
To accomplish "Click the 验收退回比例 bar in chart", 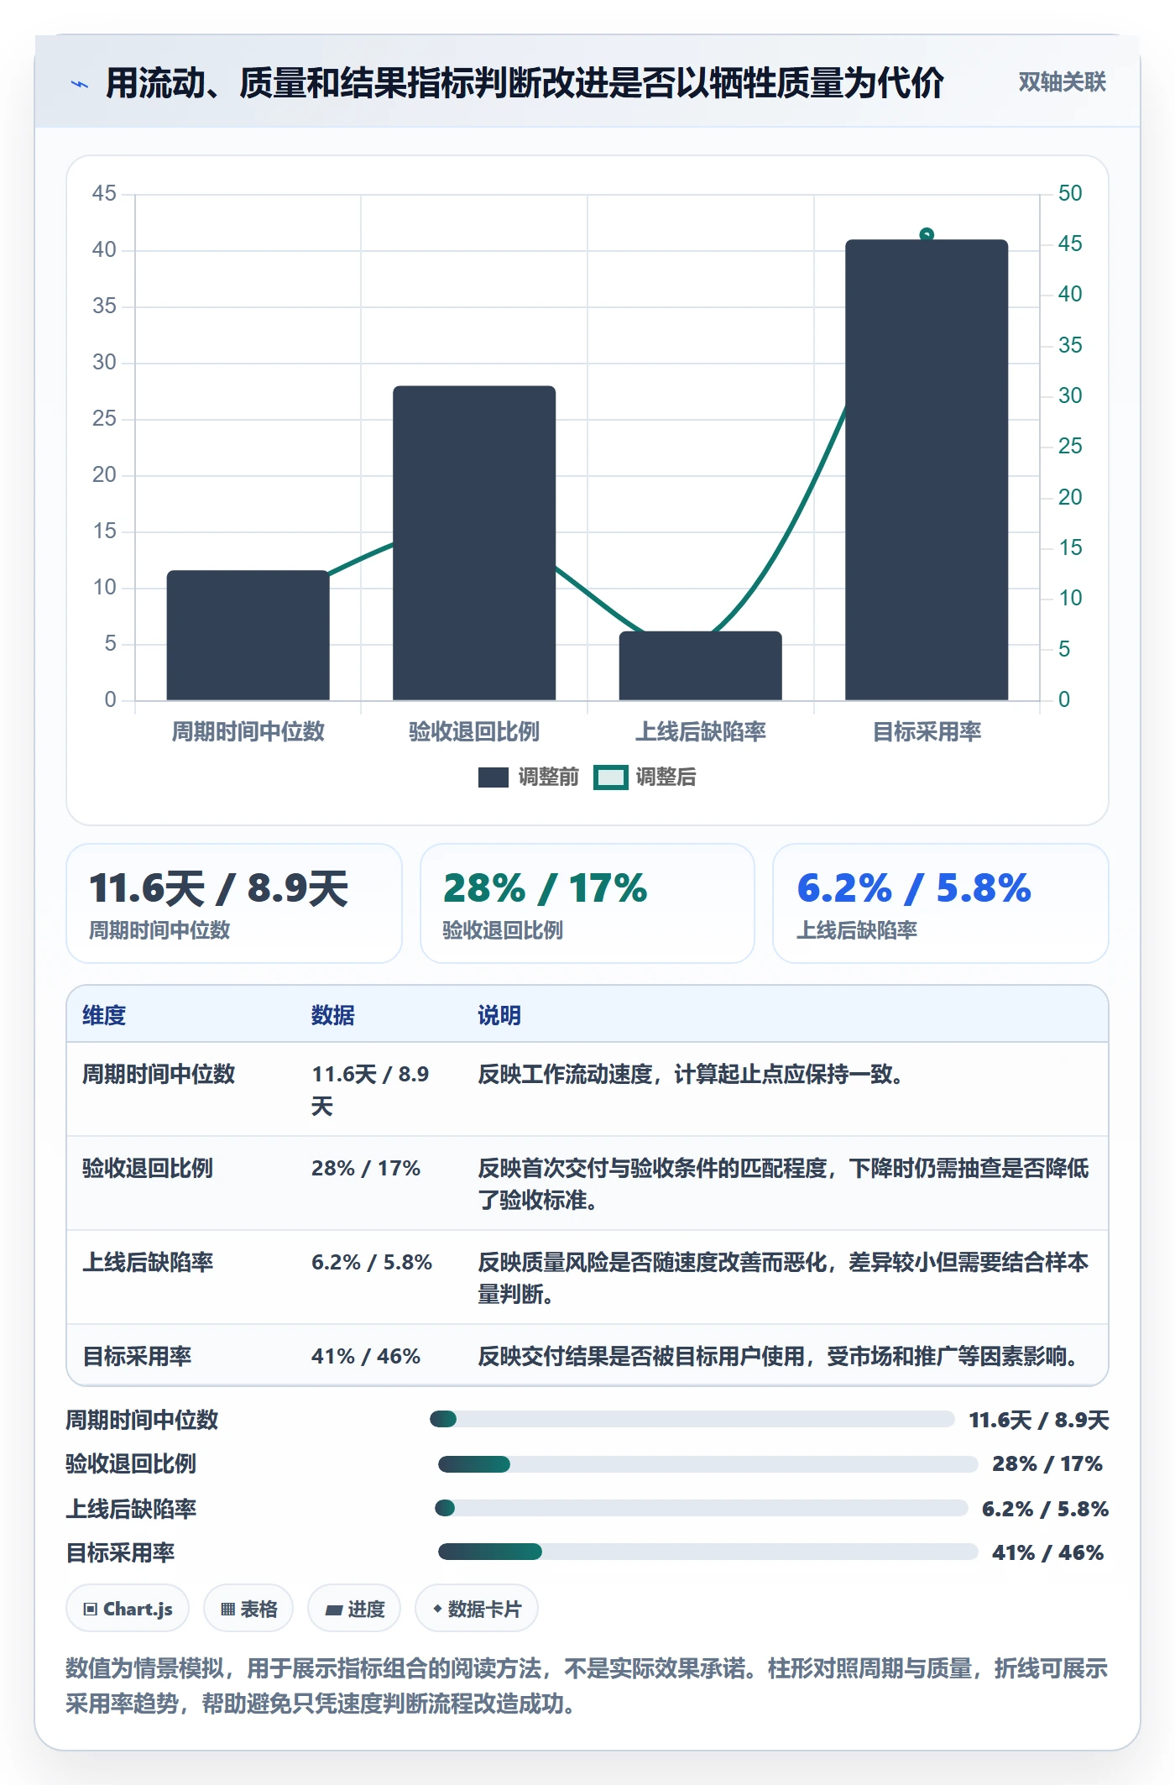I will (474, 543).
